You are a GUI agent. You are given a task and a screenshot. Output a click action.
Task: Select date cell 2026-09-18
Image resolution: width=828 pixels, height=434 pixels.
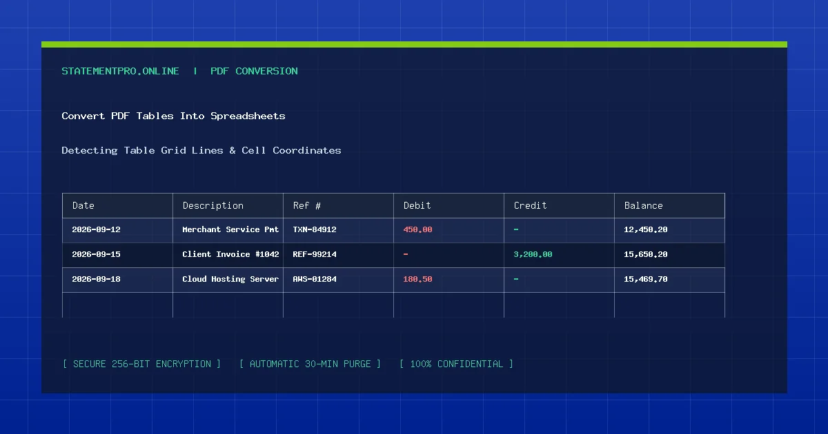click(x=117, y=280)
